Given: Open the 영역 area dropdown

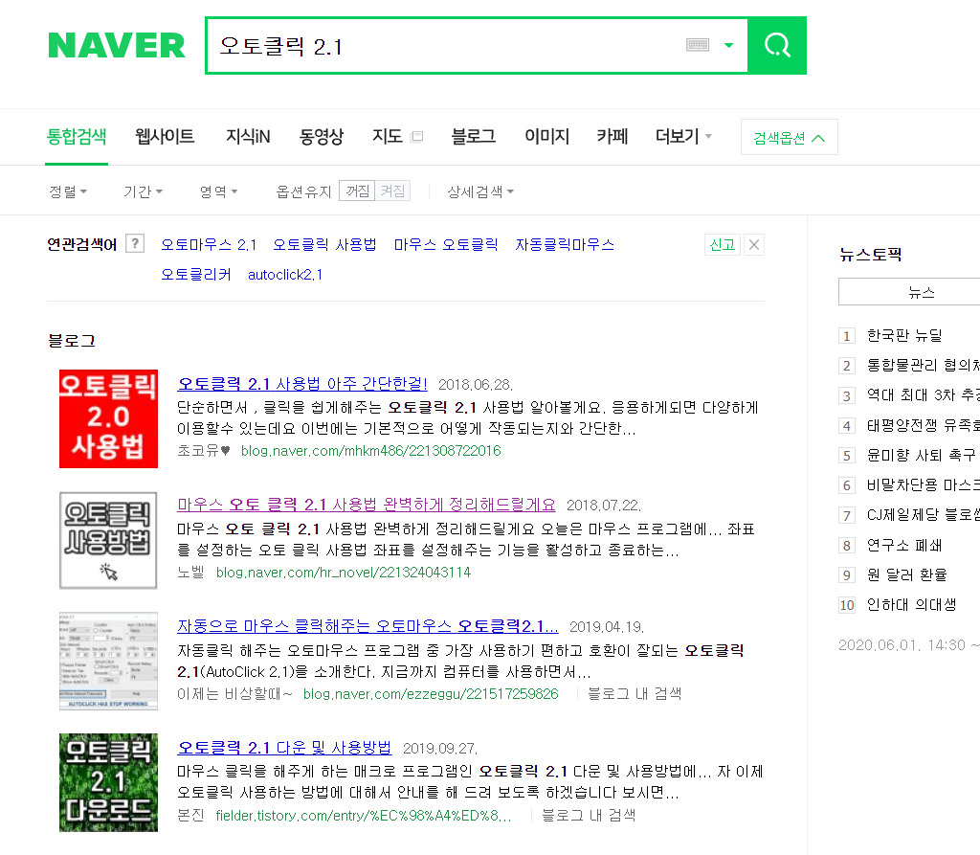Looking at the screenshot, I should tap(218, 191).
